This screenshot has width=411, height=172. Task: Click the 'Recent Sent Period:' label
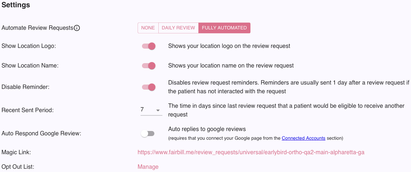(28, 110)
